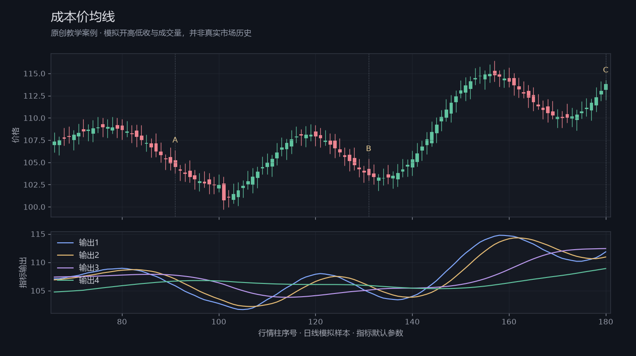Click indicator axis value 105
Viewport: 636px width, 356px height.
click(39, 291)
